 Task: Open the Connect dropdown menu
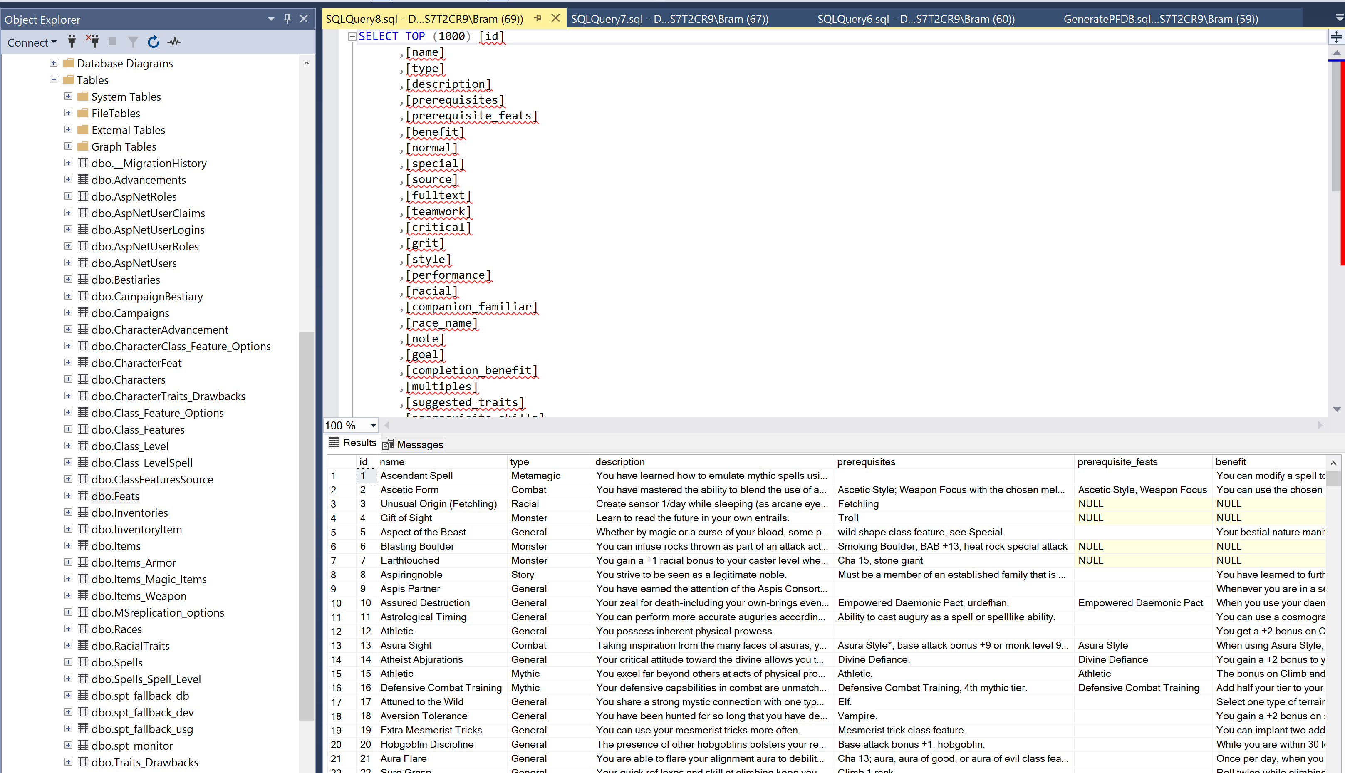click(x=32, y=42)
